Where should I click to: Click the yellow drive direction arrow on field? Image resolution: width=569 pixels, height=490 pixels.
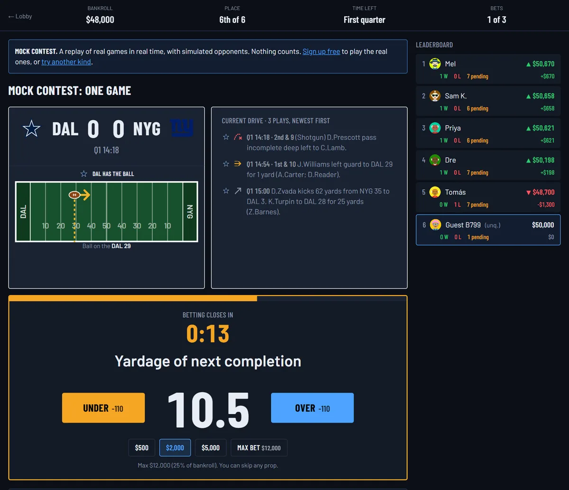tap(85, 194)
